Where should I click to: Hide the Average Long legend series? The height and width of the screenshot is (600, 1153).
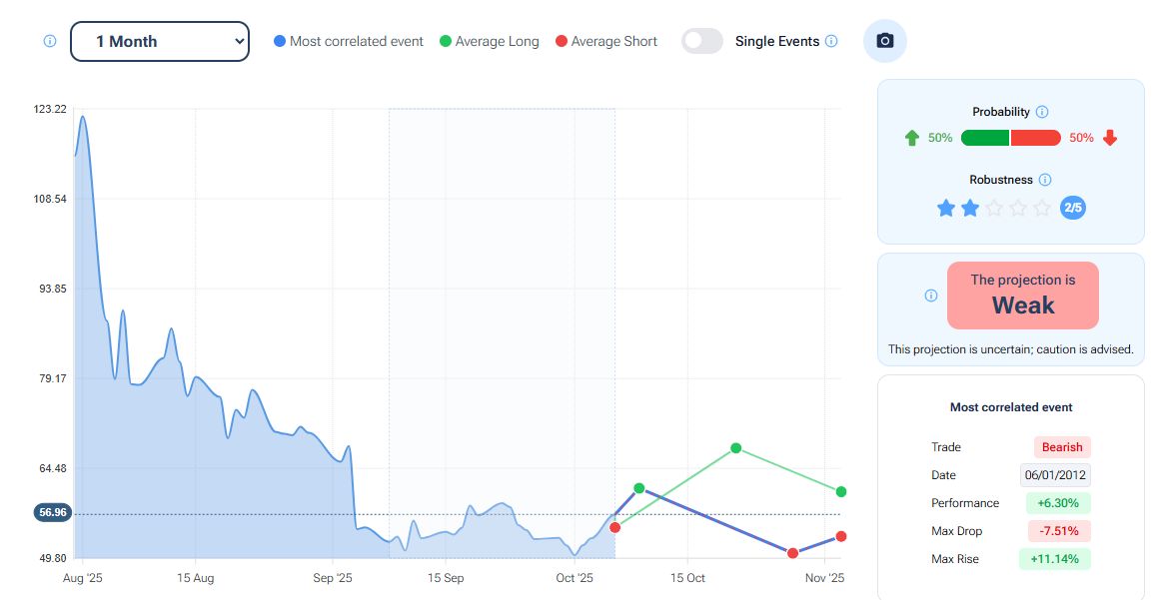tap(489, 42)
